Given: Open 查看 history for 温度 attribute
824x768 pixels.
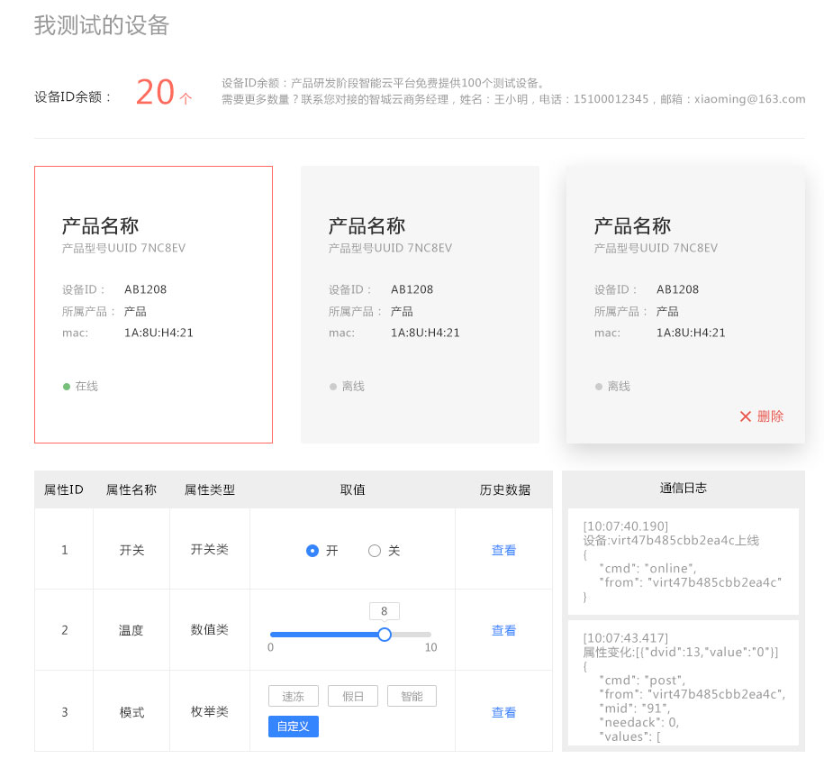Looking at the screenshot, I should (x=503, y=630).
